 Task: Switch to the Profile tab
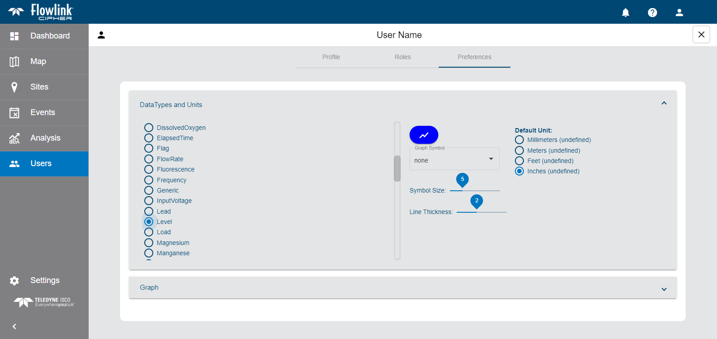click(331, 57)
